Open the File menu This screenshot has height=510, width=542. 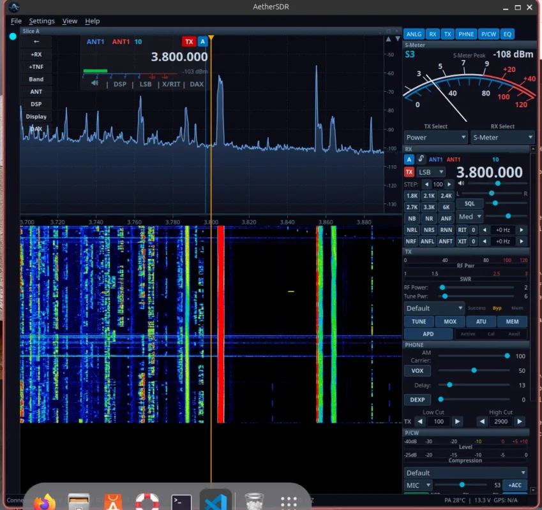click(16, 21)
